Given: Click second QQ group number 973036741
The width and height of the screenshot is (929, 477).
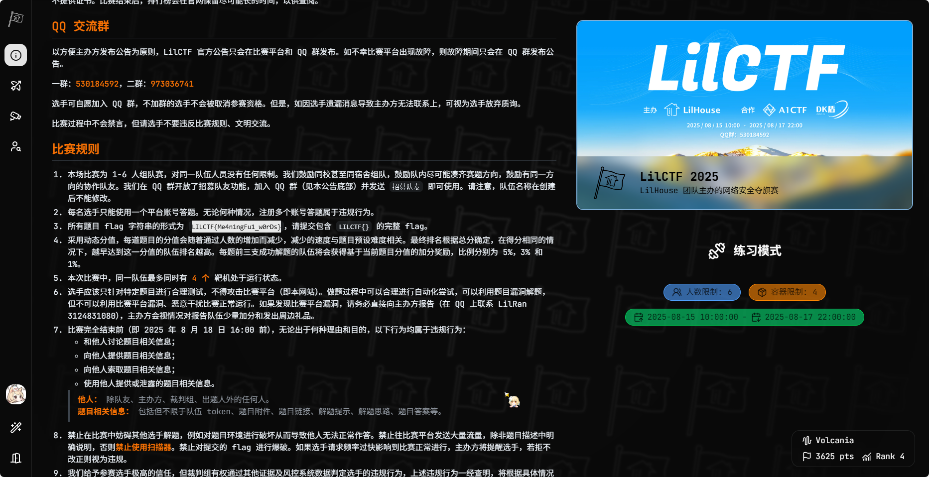Looking at the screenshot, I should [x=172, y=84].
